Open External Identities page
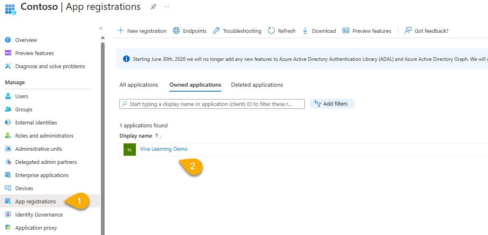The height and width of the screenshot is (235, 488). click(36, 122)
